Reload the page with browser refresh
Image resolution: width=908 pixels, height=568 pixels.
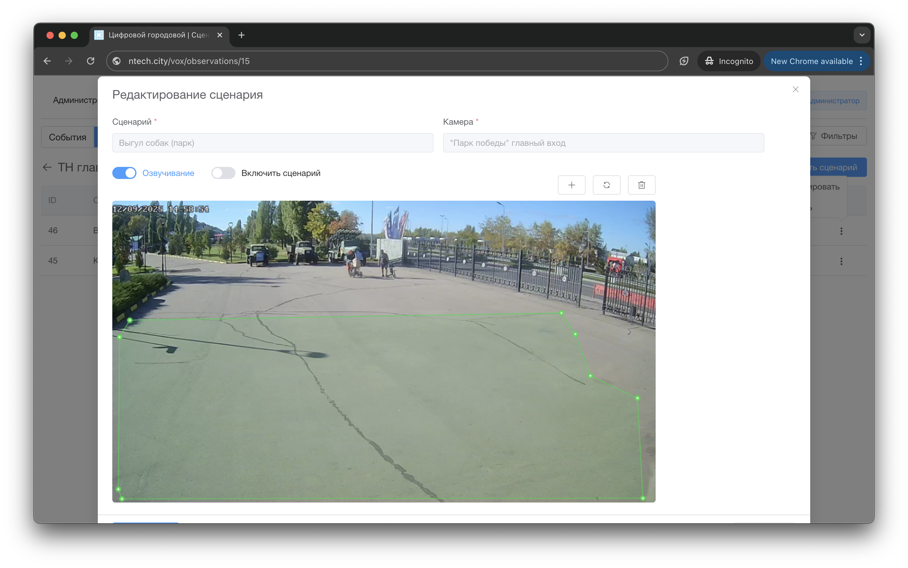click(91, 61)
